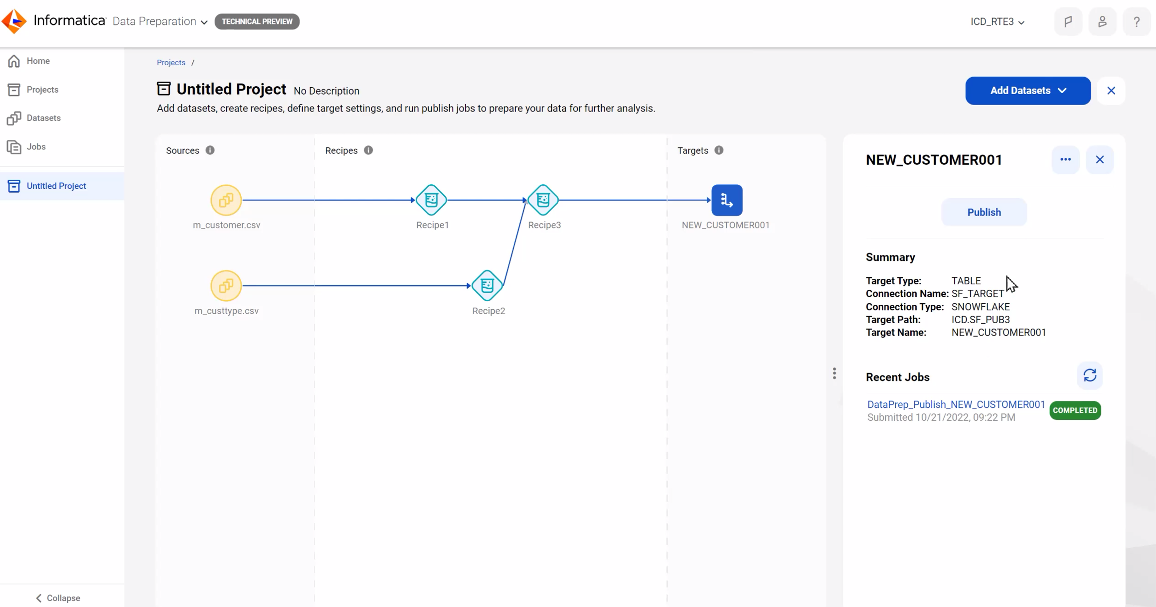Show info for Recipes column
This screenshot has height=607, width=1156.
pyautogui.click(x=368, y=150)
